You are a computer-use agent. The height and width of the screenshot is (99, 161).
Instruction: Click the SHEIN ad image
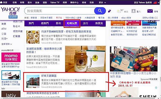click(x=133, y=92)
